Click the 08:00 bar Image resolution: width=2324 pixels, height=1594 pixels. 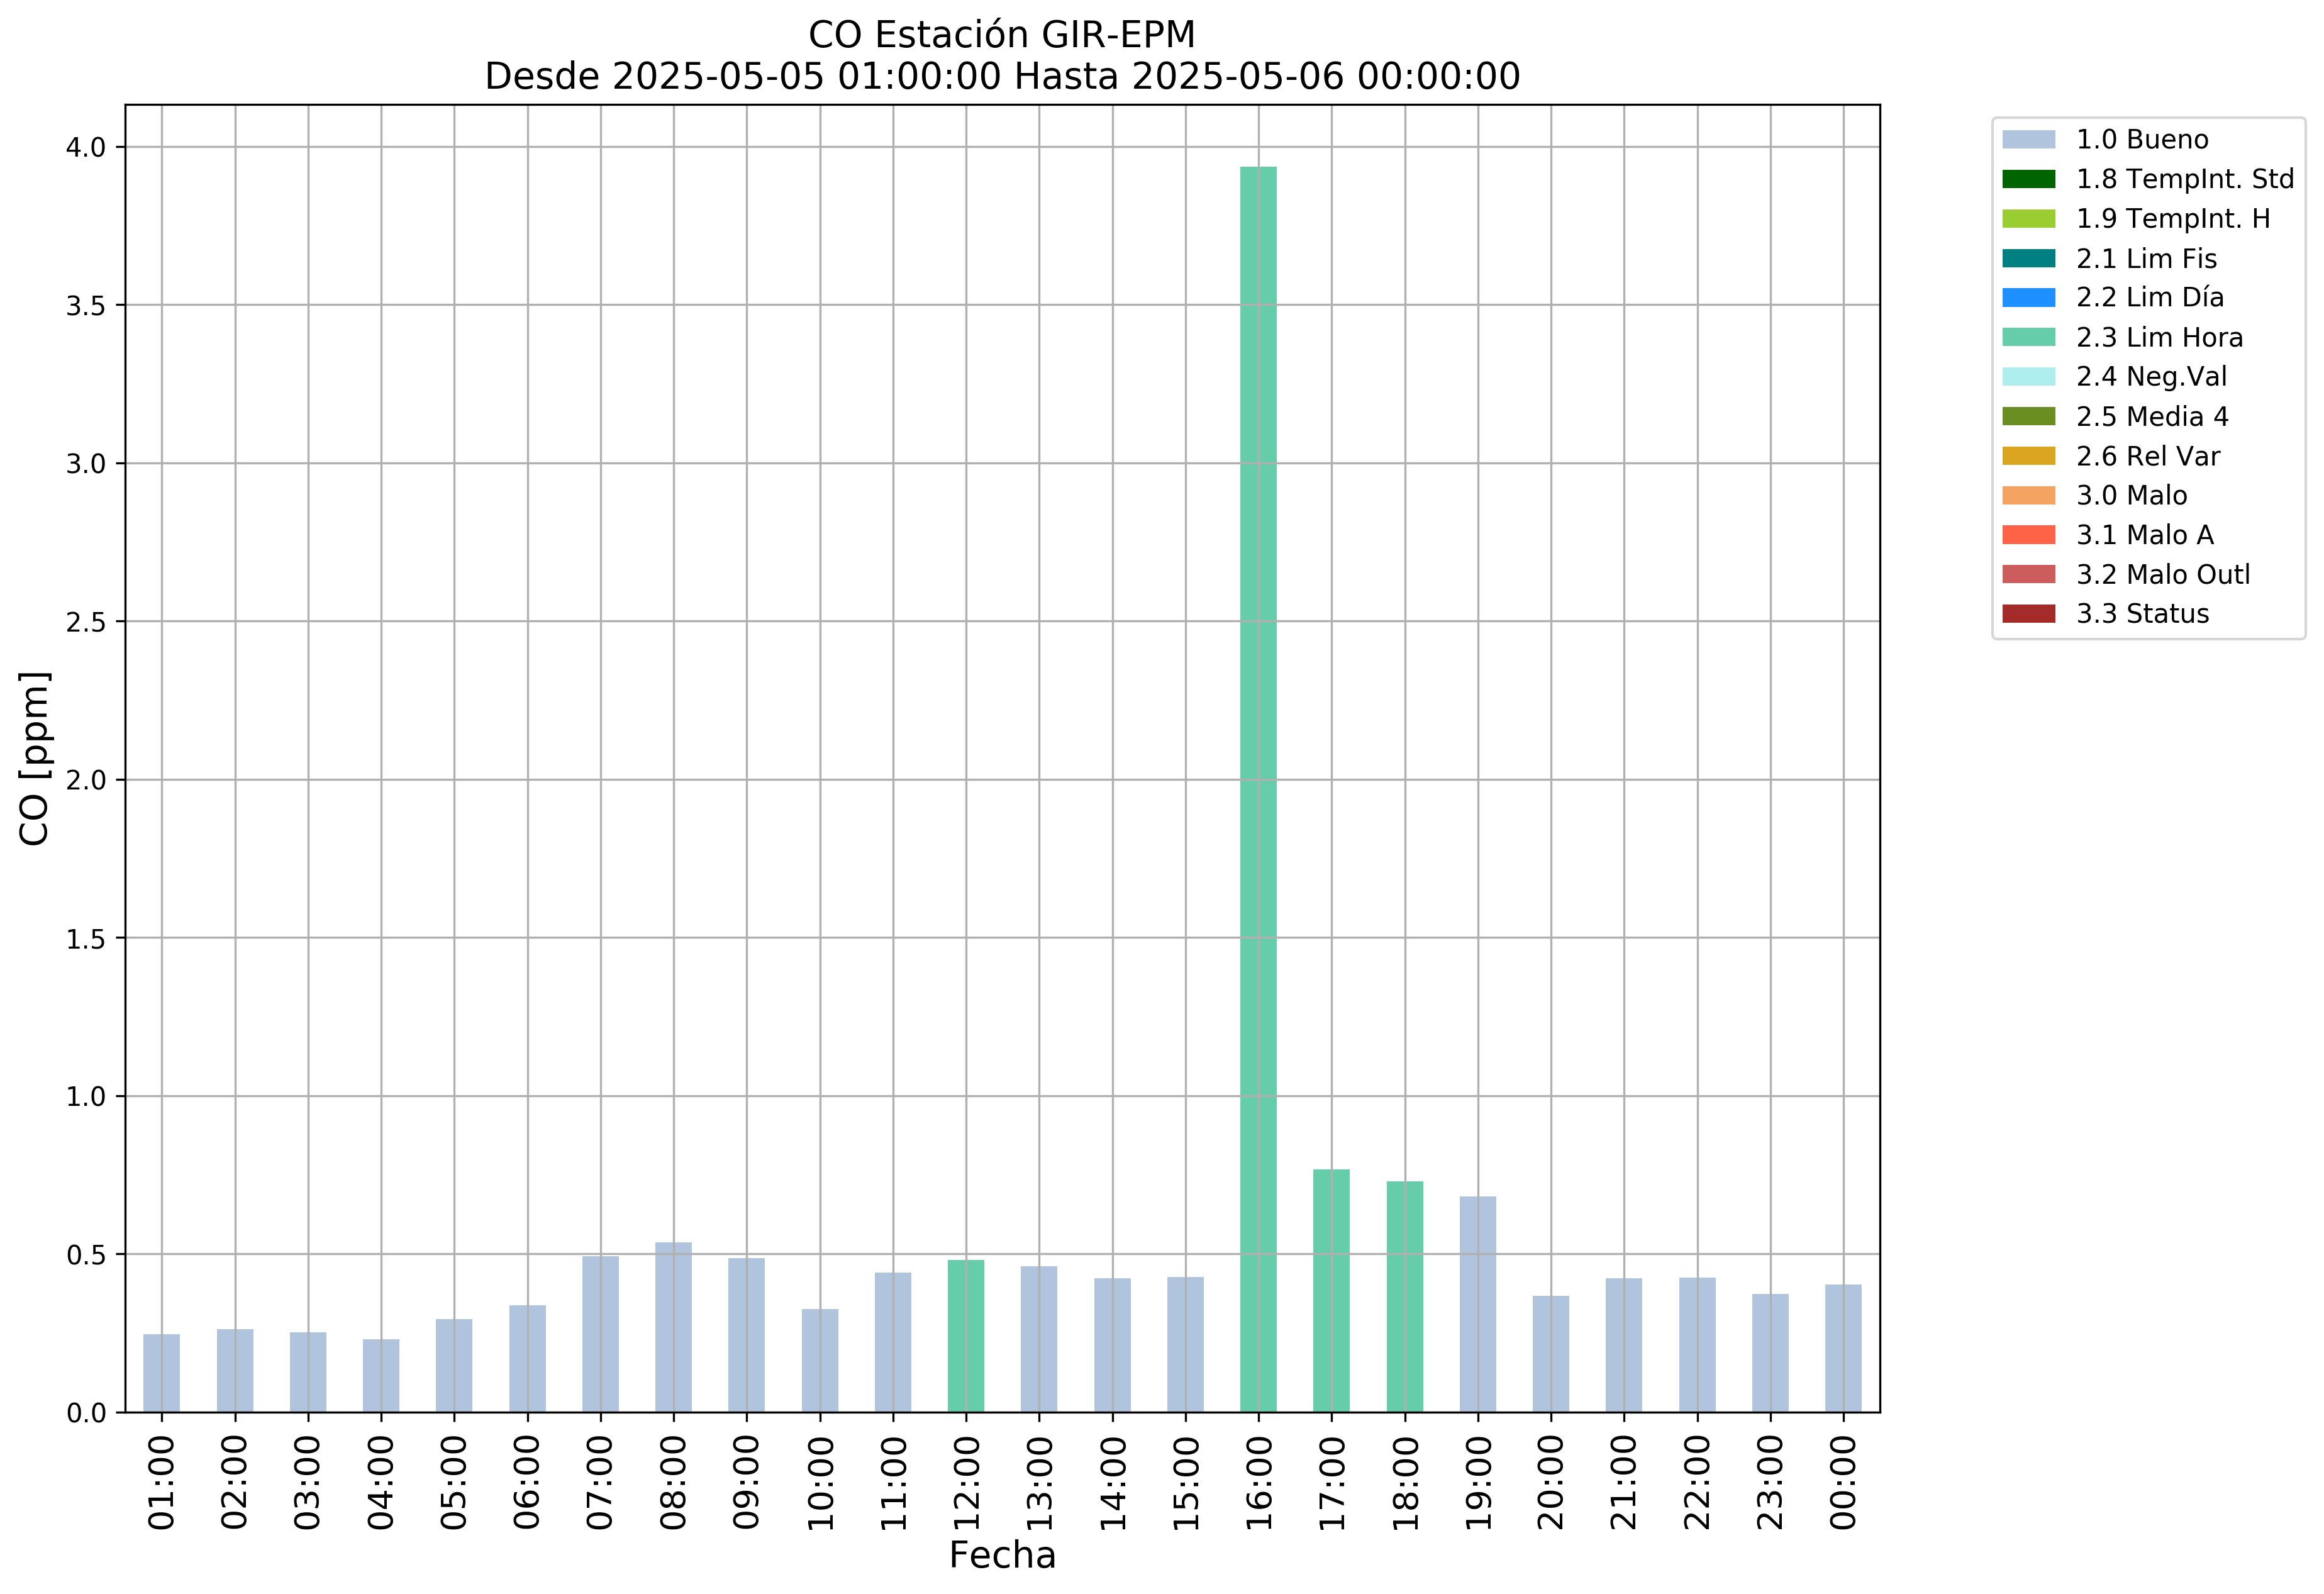(673, 1327)
